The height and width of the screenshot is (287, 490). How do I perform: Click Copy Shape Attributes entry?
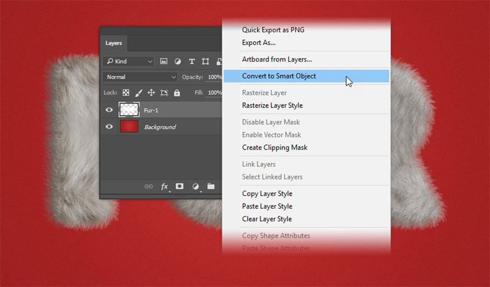click(x=276, y=236)
